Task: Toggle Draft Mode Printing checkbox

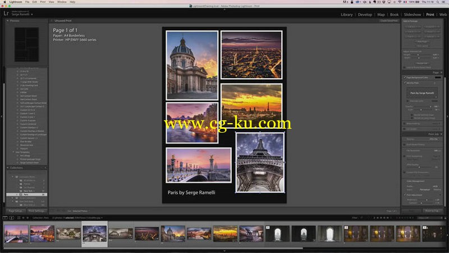Action: 405,144
